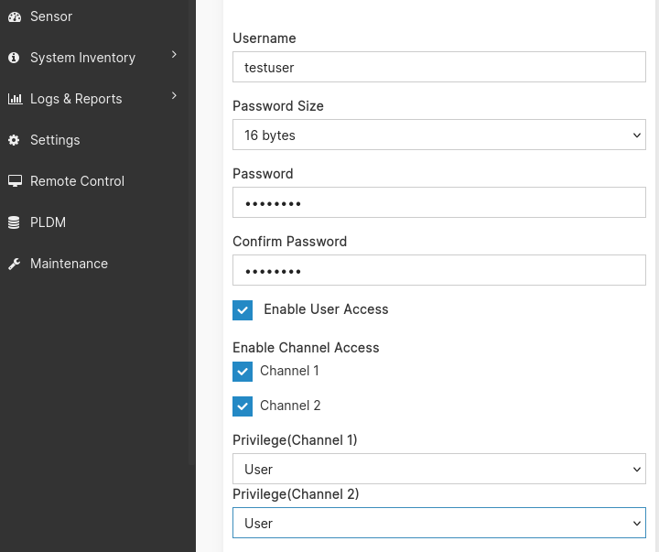Viewport: 659px width, 552px height.
Task: Click the Maintenance wrench icon
Action: pyautogui.click(x=14, y=264)
